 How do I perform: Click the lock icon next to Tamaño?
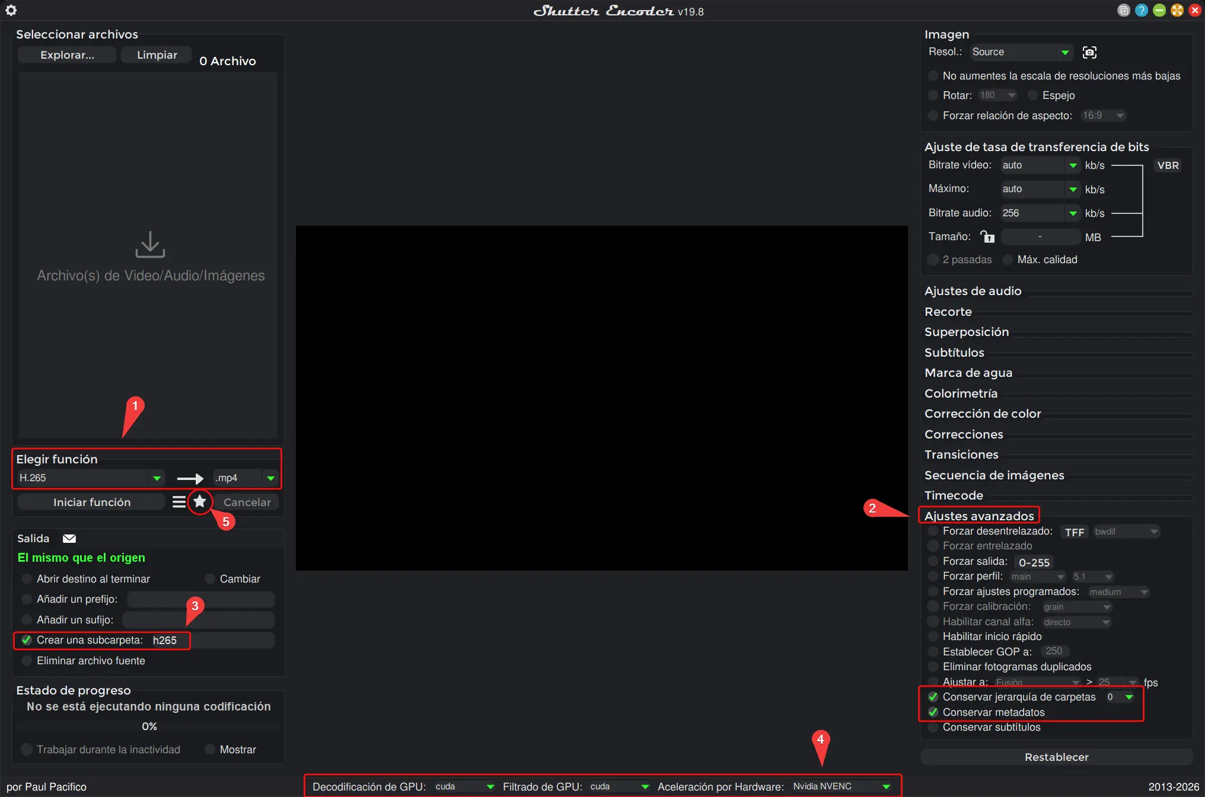tap(988, 236)
